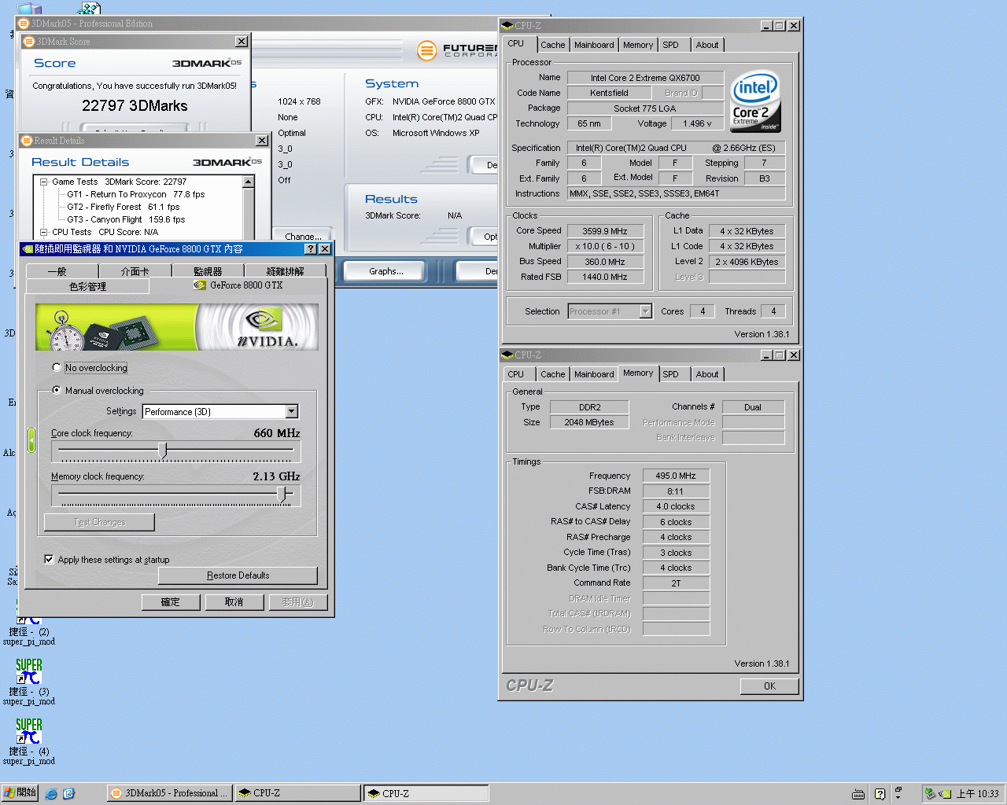Select the super_pi_mod shortcut (3) desktop icon
This screenshot has width=1007, height=805.
coord(29,680)
